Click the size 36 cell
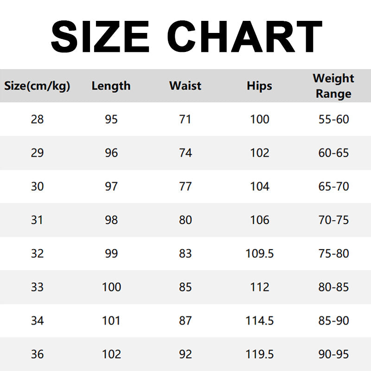The width and height of the screenshot is (371, 371). 37,354
